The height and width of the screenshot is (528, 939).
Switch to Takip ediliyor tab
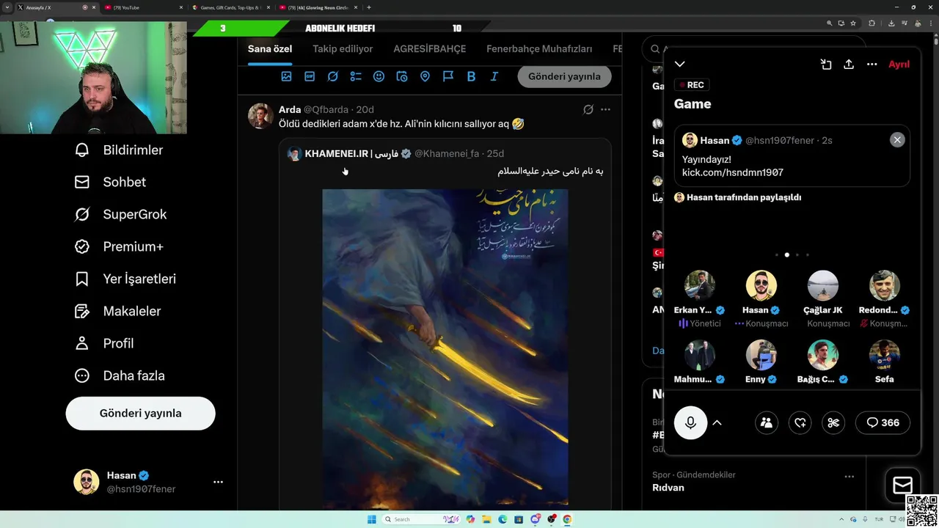click(x=343, y=49)
